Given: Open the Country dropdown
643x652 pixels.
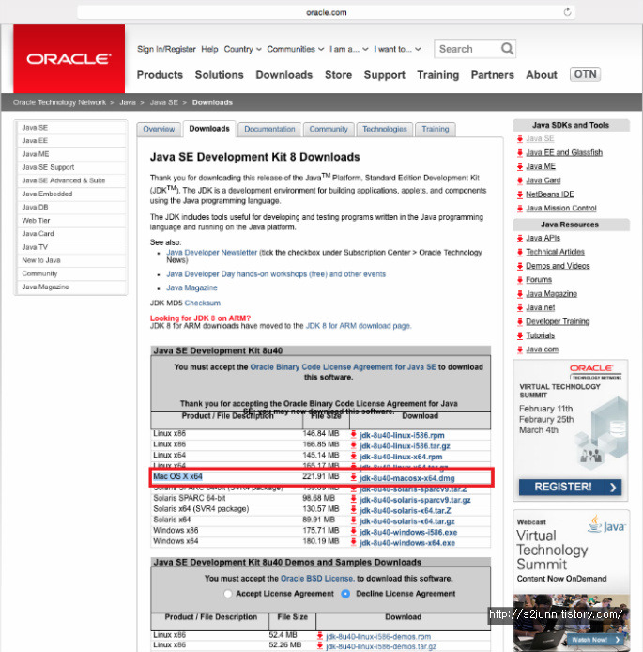Looking at the screenshot, I should 242,49.
